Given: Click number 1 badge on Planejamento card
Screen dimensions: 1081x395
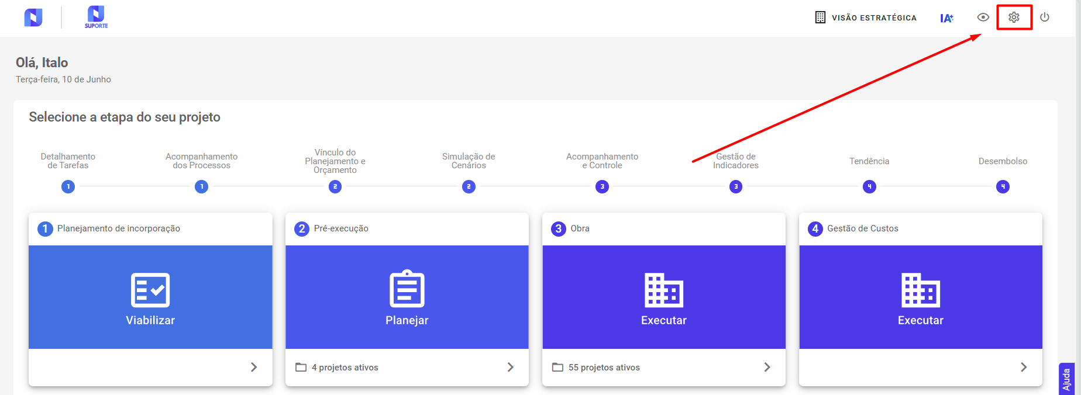Looking at the screenshot, I should [x=45, y=228].
